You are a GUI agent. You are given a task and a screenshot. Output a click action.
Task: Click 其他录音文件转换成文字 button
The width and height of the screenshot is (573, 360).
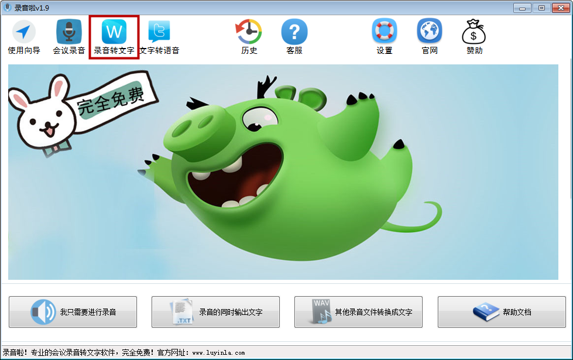[358, 312]
